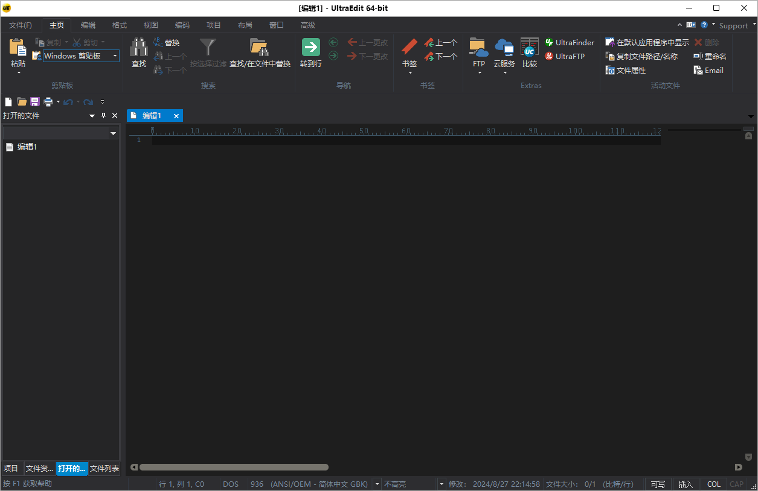Click the FTP folder icon

point(479,48)
